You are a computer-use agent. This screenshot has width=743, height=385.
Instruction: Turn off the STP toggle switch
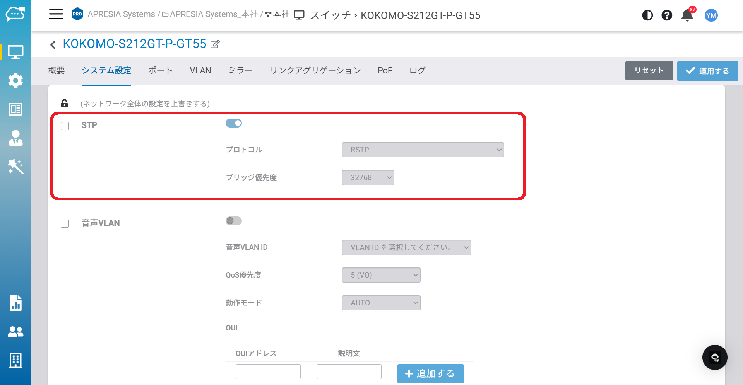coord(234,123)
